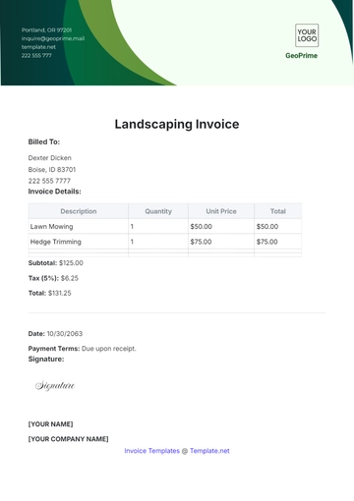Select the Billed To: label

(44, 142)
